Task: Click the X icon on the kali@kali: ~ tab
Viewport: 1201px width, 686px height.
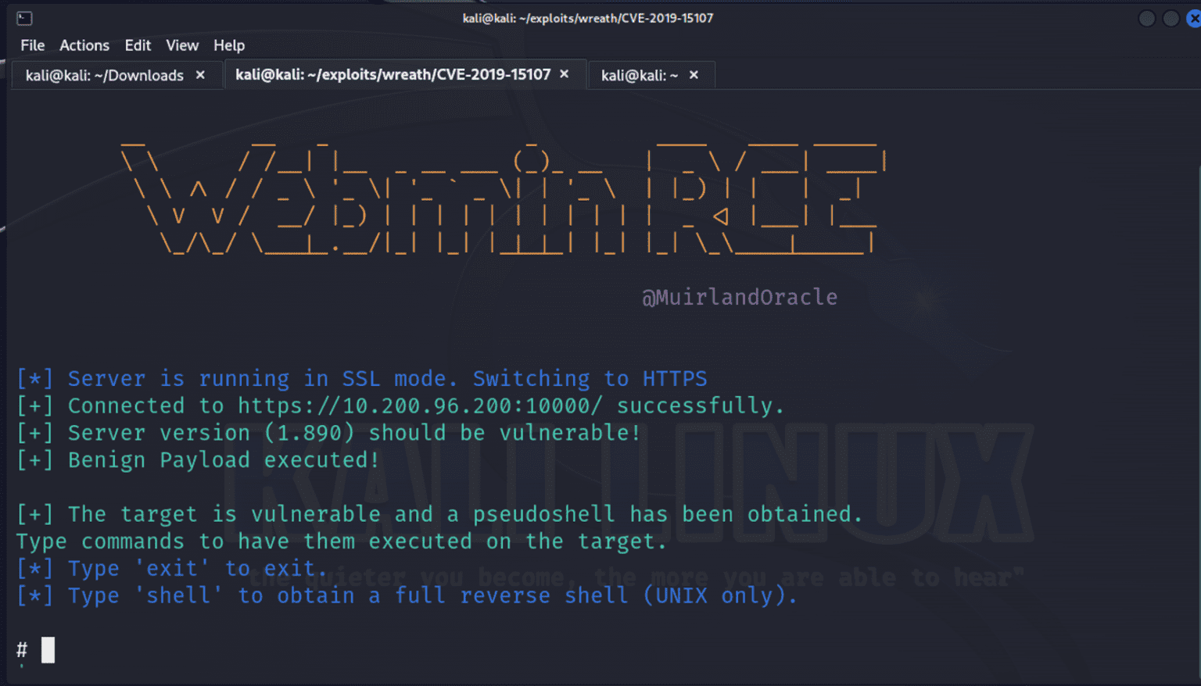Action: 693,75
